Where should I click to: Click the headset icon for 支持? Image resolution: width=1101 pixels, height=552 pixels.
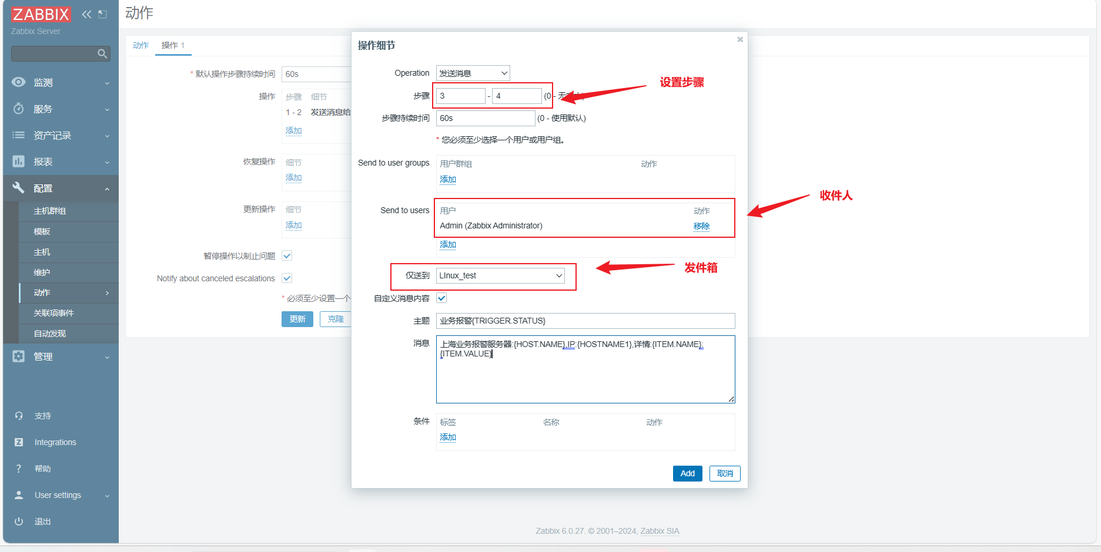point(19,416)
